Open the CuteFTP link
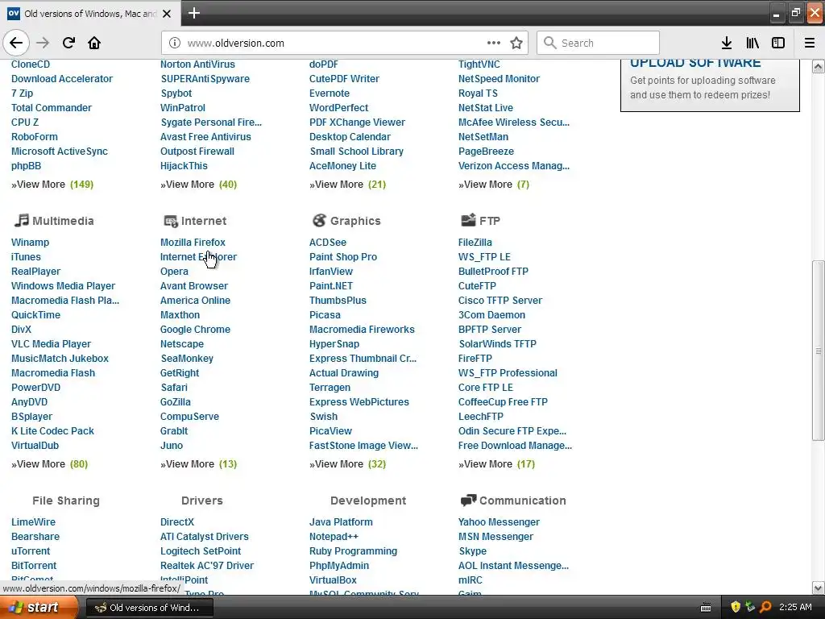The height and width of the screenshot is (619, 825). click(x=477, y=286)
